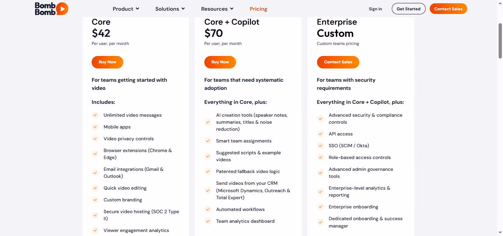Click 'Custom teams pricing' text

pos(338,43)
